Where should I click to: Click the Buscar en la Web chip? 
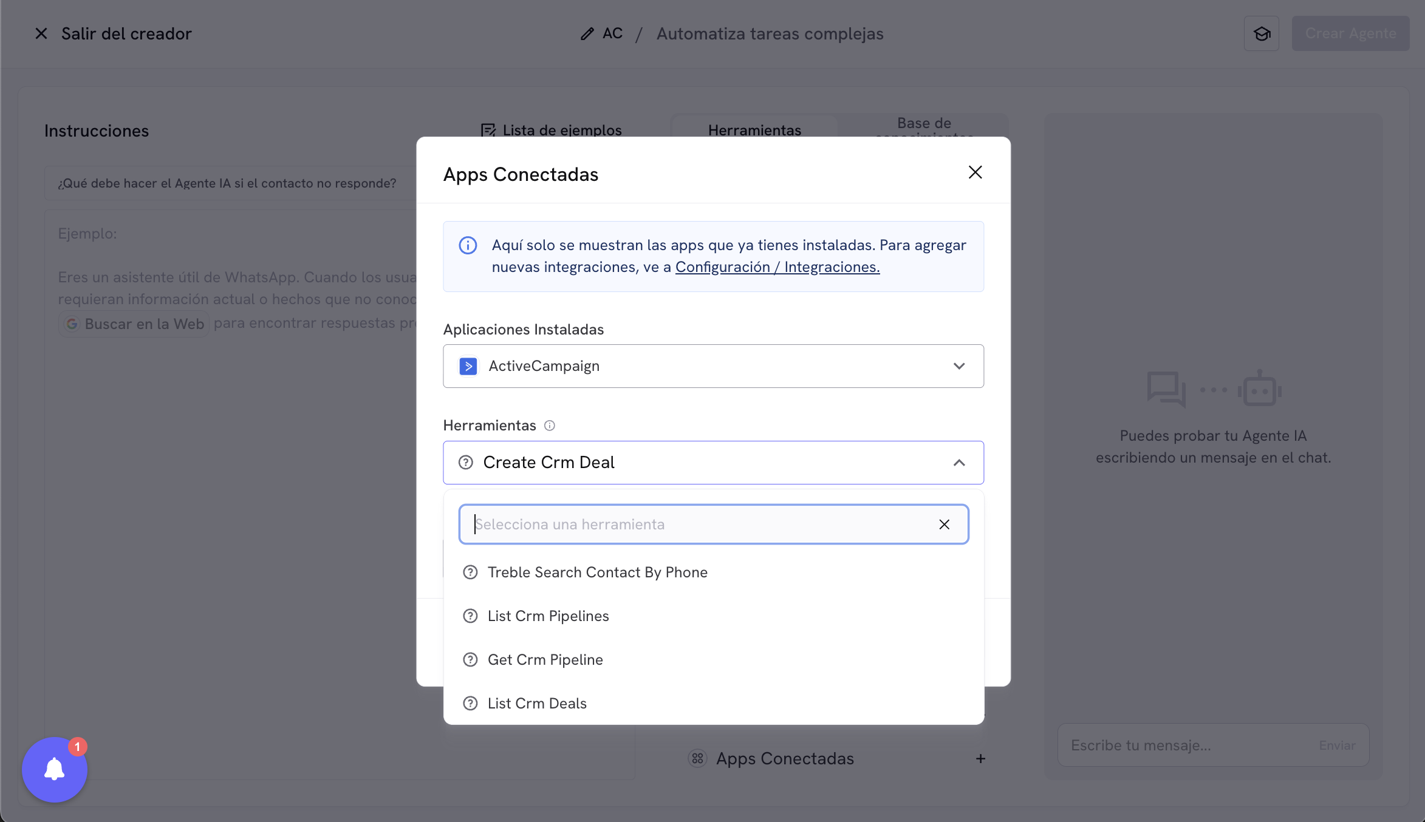tap(134, 324)
